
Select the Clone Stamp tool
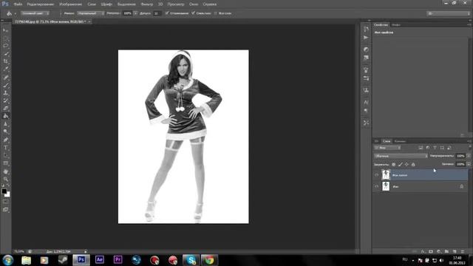(5, 93)
